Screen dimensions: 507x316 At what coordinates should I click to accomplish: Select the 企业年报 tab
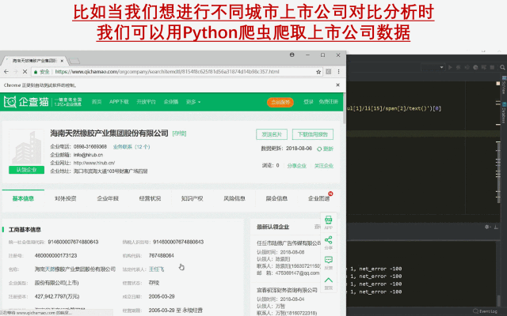108,198
